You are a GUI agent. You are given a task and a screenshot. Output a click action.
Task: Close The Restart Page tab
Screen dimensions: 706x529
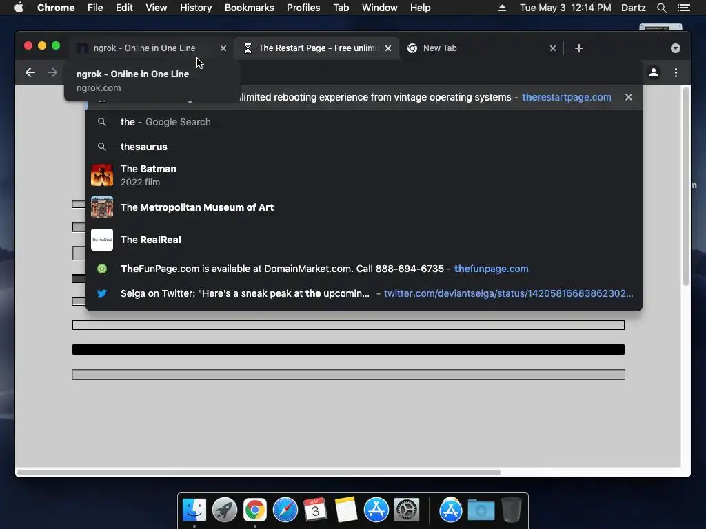[x=388, y=48]
